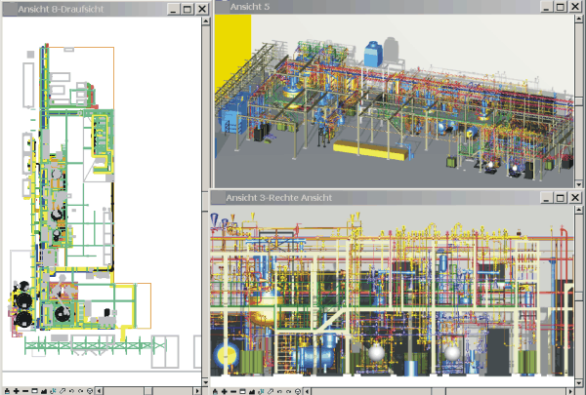Click Draufsicht horizontal scrollbar thumb
The image size is (586, 395).
pos(147,391)
